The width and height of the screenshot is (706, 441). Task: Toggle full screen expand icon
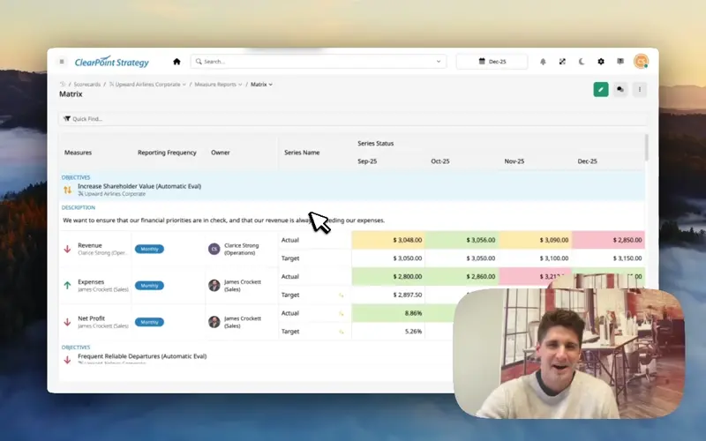(x=562, y=62)
